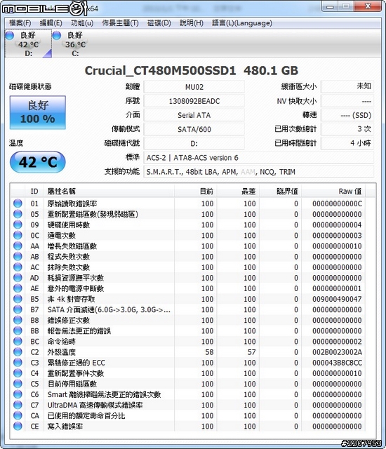Viewport: 386px width, 449px height.
Task: Click the power on hours field 4 小時
Action: tap(347, 143)
